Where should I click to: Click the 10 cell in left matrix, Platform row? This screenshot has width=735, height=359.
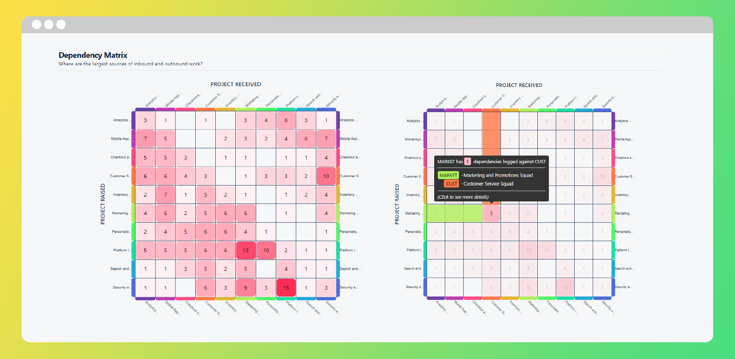pos(266,251)
